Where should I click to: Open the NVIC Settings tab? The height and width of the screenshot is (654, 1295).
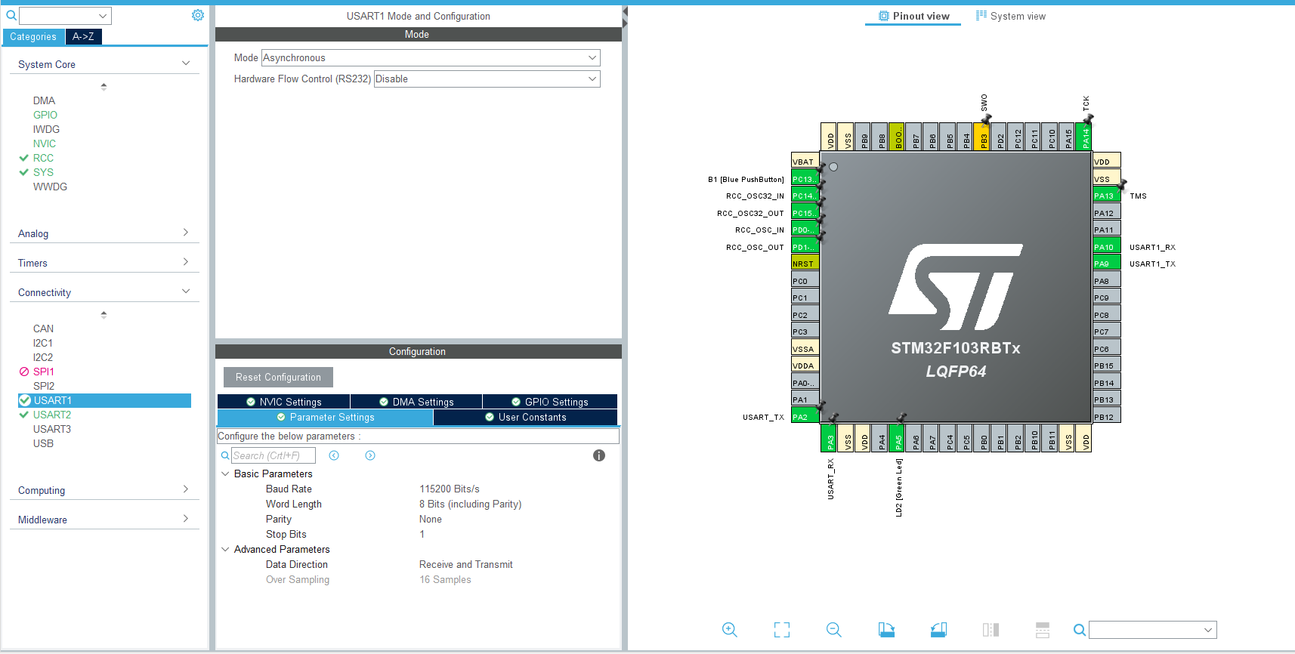tap(283, 402)
